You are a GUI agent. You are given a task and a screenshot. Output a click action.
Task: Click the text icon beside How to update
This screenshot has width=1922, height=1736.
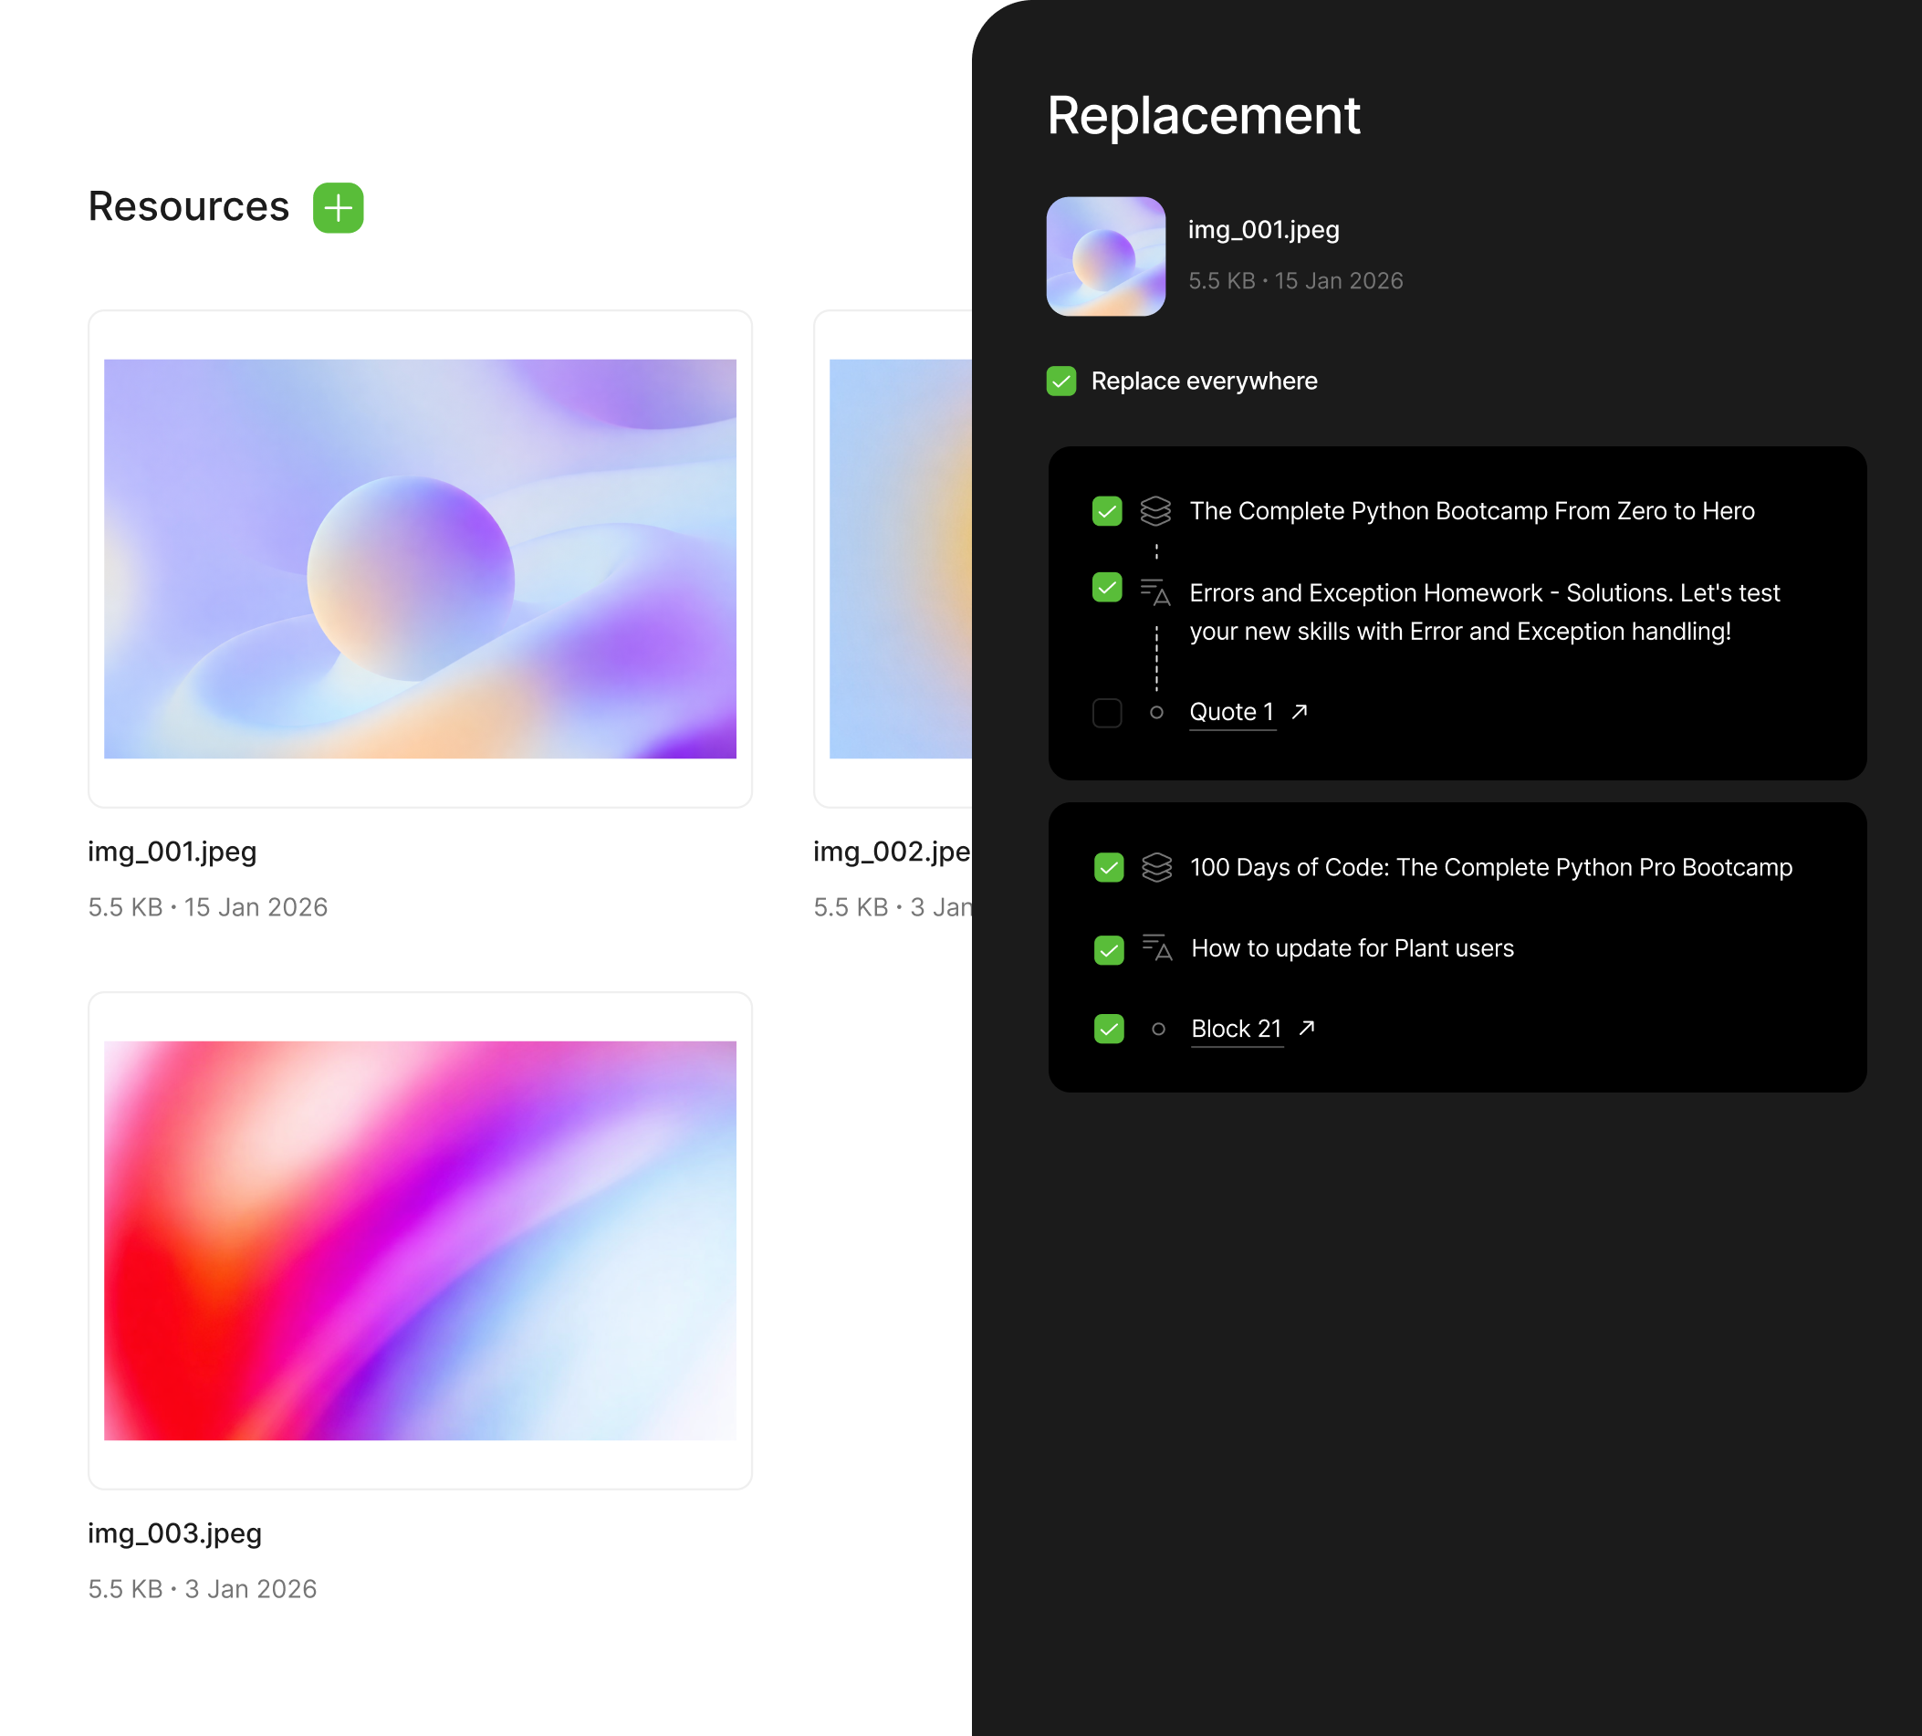click(1156, 947)
